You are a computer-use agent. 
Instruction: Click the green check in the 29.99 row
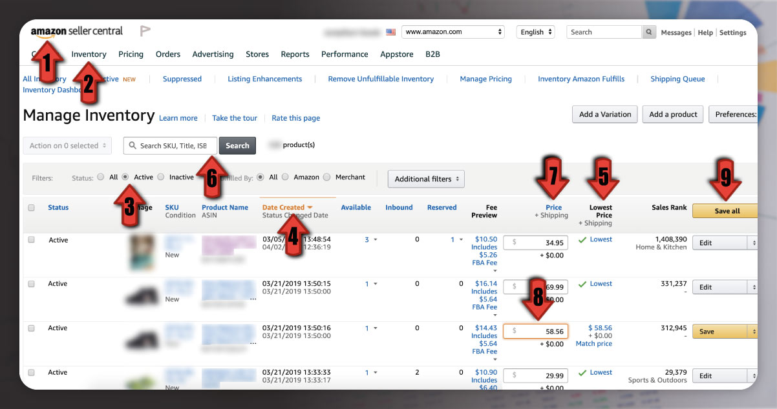coord(582,372)
